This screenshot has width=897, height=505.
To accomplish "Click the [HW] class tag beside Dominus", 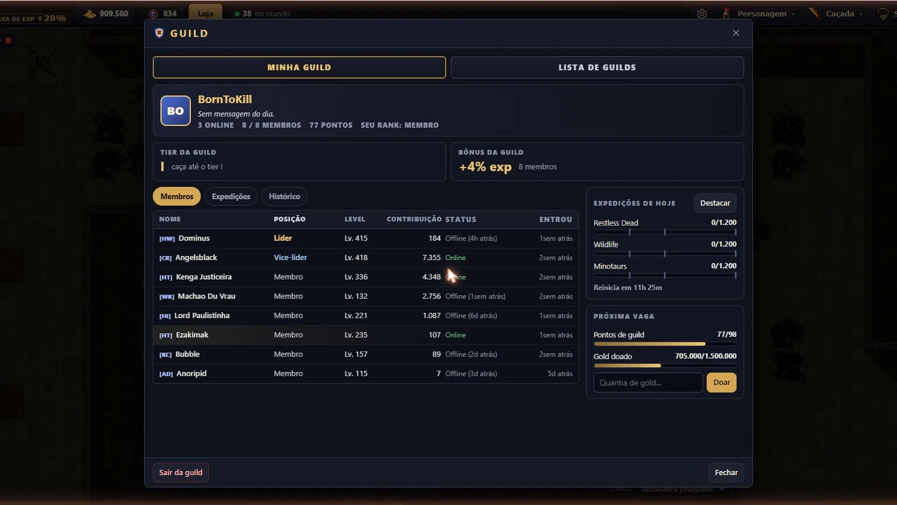I will point(167,239).
